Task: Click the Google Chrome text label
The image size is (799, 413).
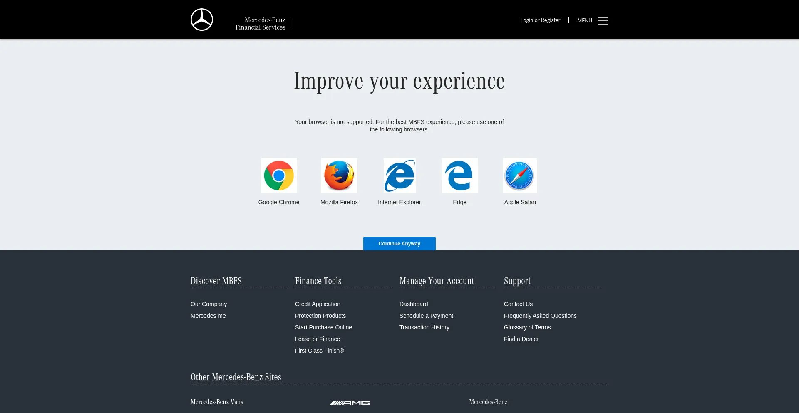Action: (279, 202)
